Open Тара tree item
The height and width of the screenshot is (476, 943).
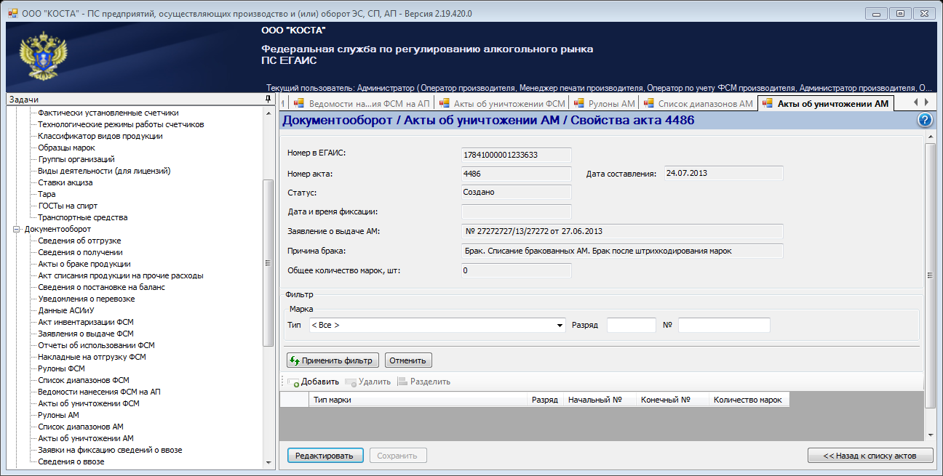point(47,194)
